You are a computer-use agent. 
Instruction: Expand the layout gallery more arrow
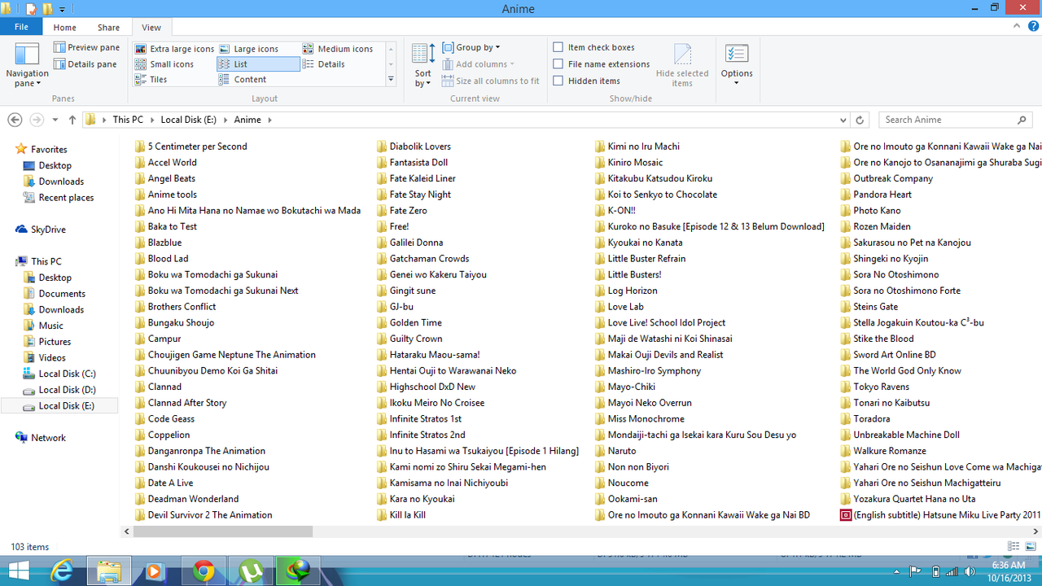tap(391, 79)
